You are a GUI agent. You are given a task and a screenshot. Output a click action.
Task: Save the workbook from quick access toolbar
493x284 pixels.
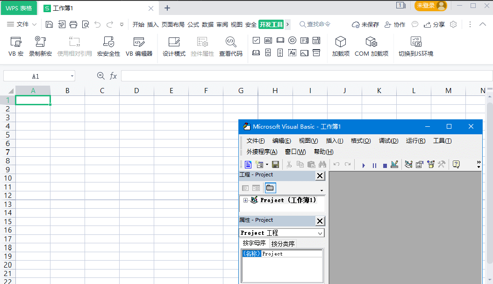click(x=49, y=24)
